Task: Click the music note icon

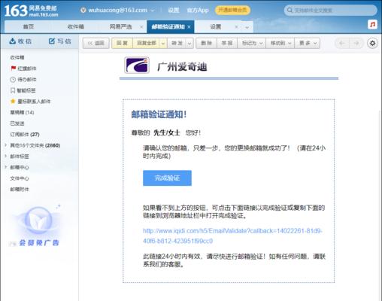Action: (x=372, y=25)
